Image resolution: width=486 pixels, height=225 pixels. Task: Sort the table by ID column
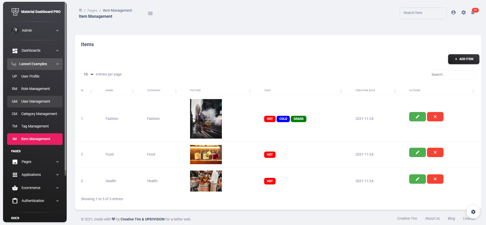tap(87, 90)
